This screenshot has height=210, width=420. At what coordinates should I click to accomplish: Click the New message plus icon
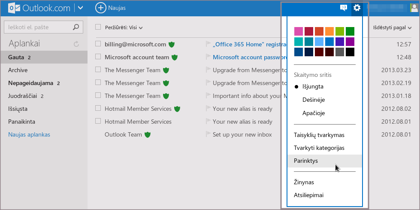point(100,8)
